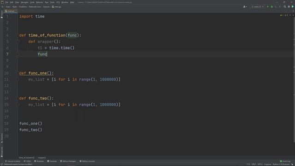Open the TODO tool window
Image resolution: width=295 pixels, height=166 pixels.
pyautogui.click(x=27, y=161)
